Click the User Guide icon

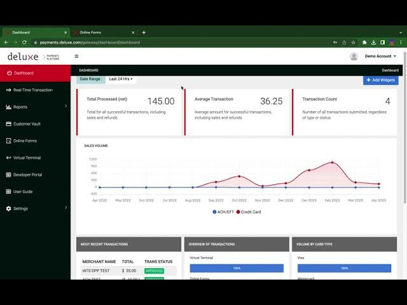(8, 192)
